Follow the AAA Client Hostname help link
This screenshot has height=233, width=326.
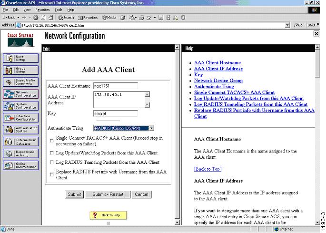pos(217,63)
